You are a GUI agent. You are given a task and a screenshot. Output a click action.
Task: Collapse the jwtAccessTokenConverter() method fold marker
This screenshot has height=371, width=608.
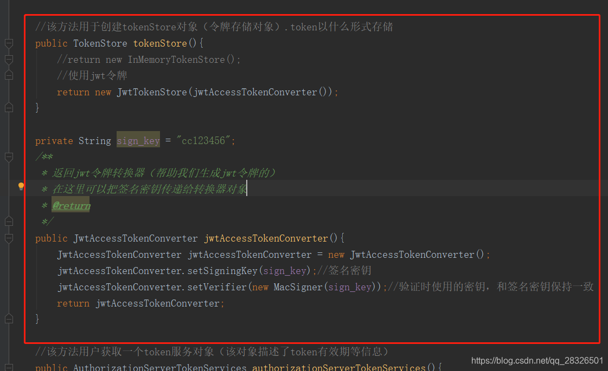[9, 238]
